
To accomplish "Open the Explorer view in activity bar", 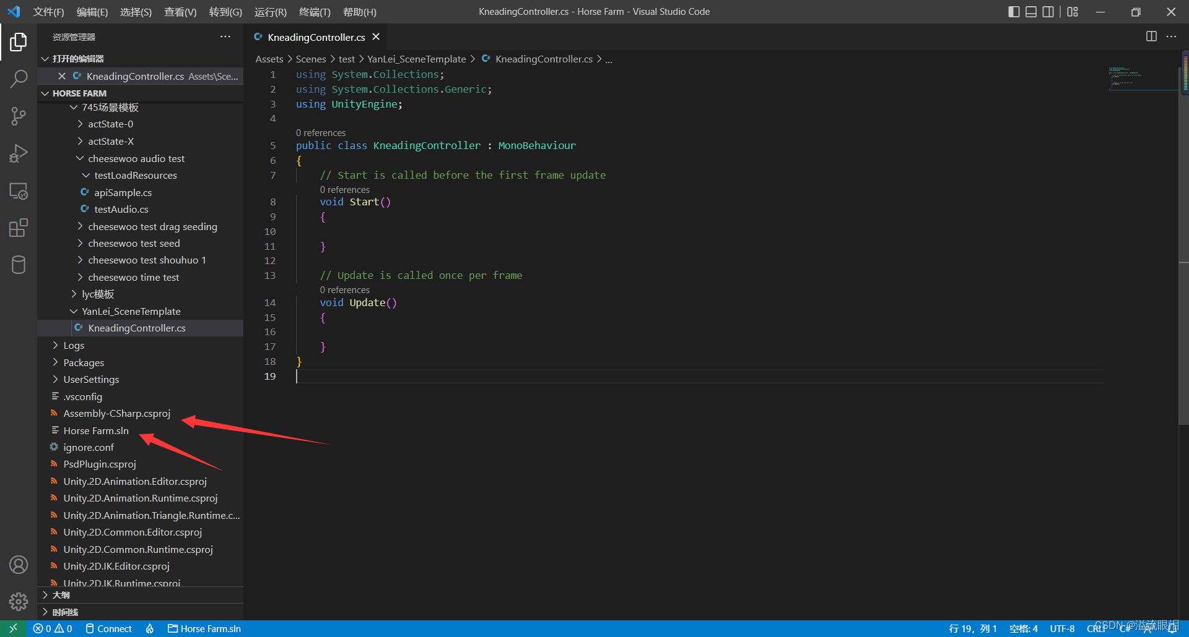I will (19, 42).
